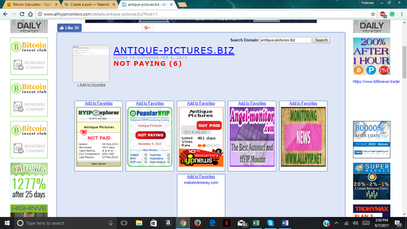Open Amazon from taskbar
This screenshot has height=229, width=407.
click(x=168, y=223)
